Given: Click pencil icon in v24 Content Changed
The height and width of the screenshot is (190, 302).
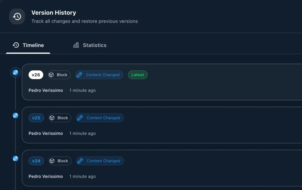Looking at the screenshot, I should (x=80, y=161).
